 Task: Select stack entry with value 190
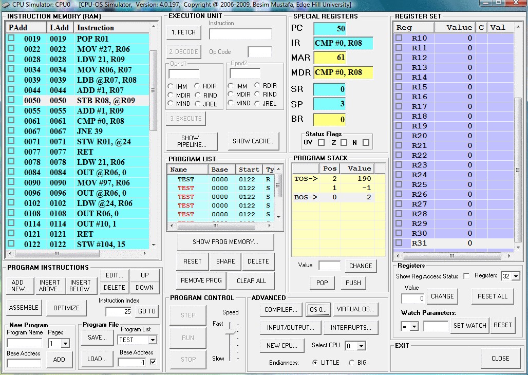point(338,179)
